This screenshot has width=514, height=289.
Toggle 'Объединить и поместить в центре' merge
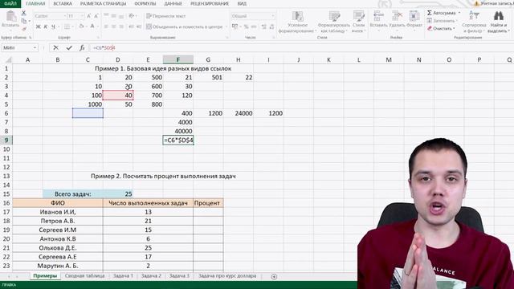tap(184, 26)
